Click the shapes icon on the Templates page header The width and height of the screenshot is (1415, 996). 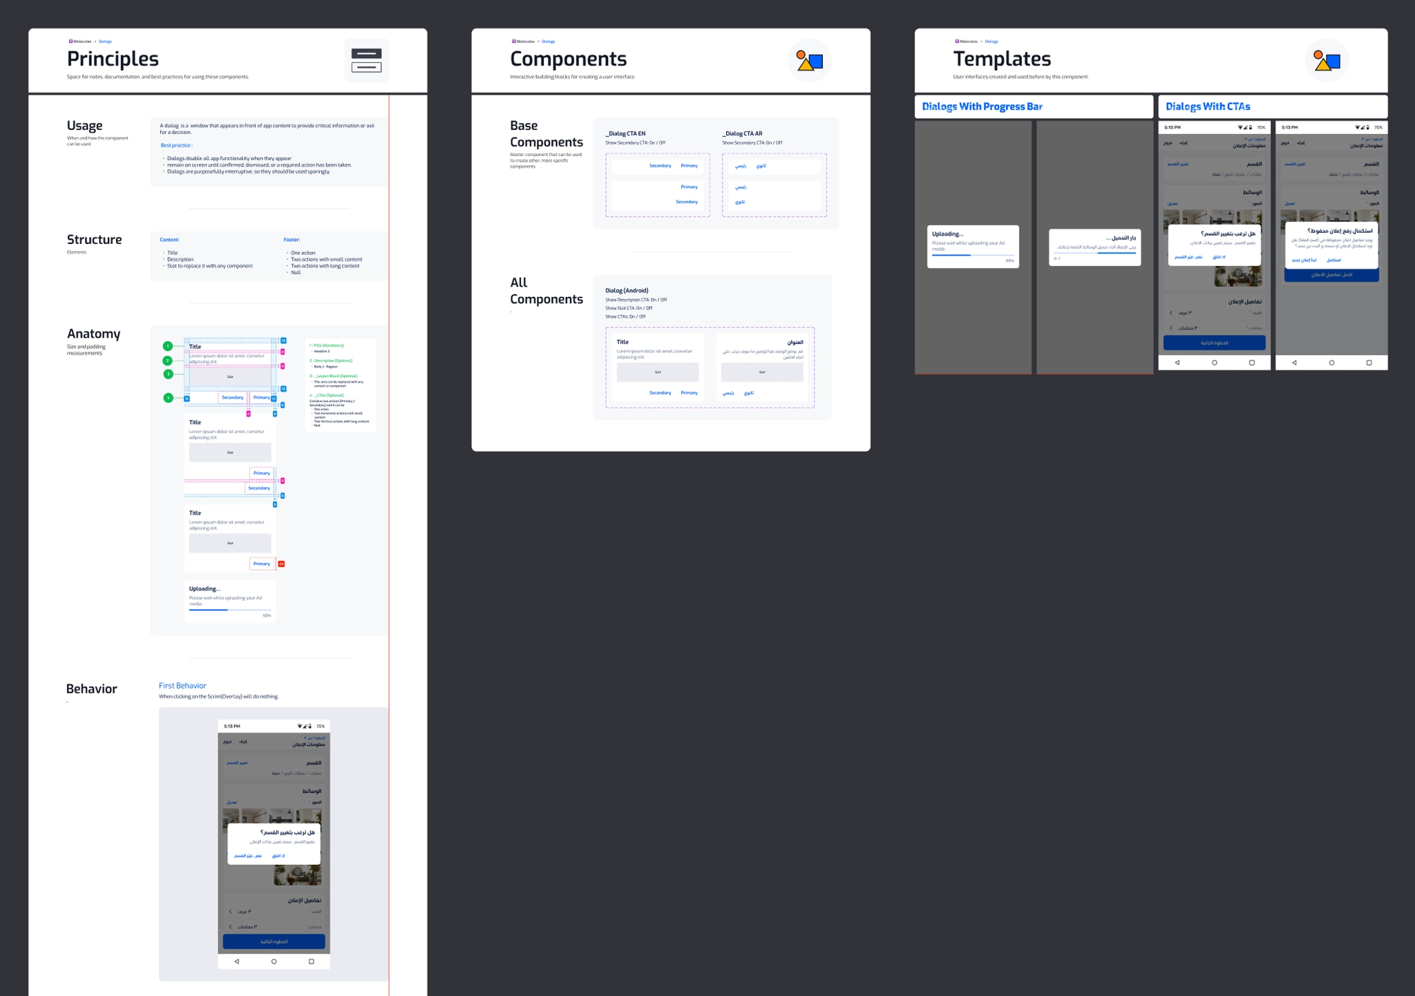[x=1328, y=61]
